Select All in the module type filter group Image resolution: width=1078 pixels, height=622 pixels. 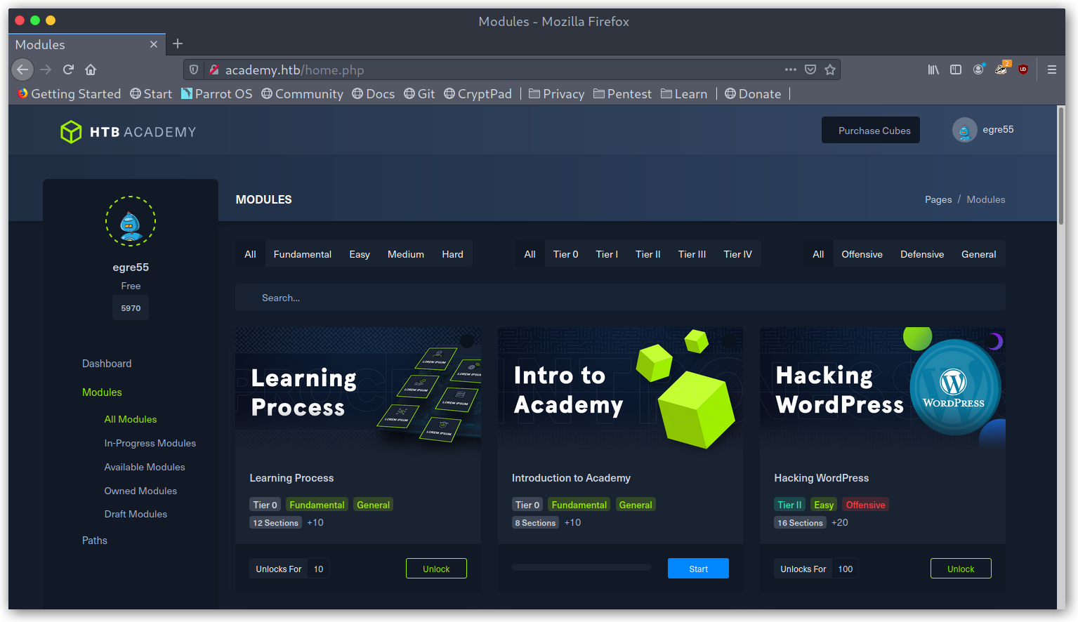tap(818, 254)
